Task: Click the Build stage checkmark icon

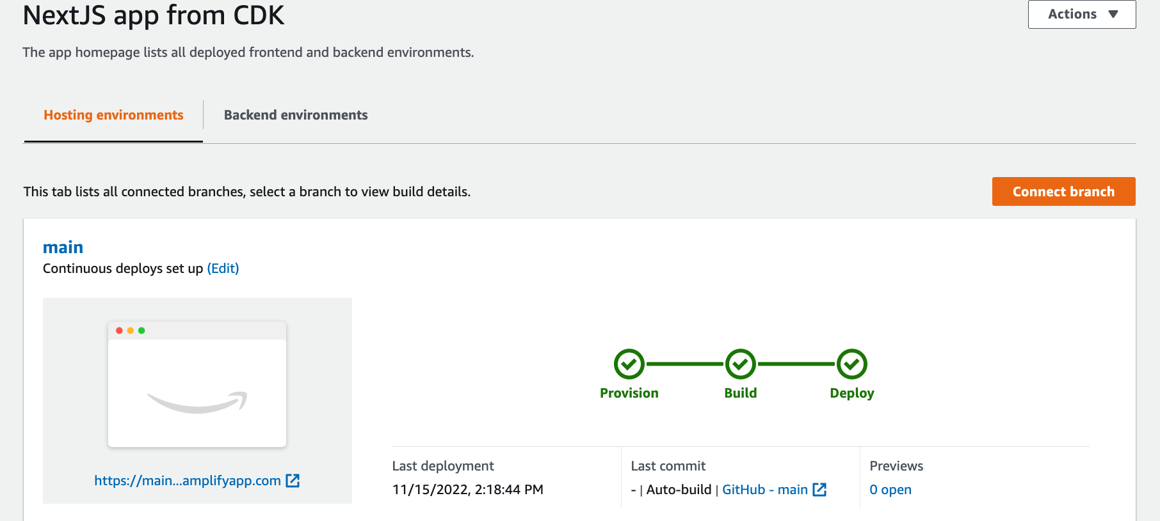Action: pos(741,364)
